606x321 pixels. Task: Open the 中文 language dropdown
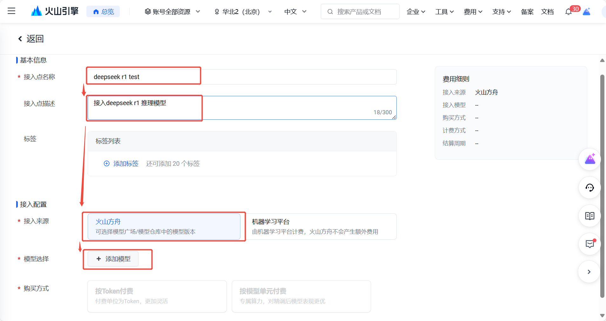295,12
